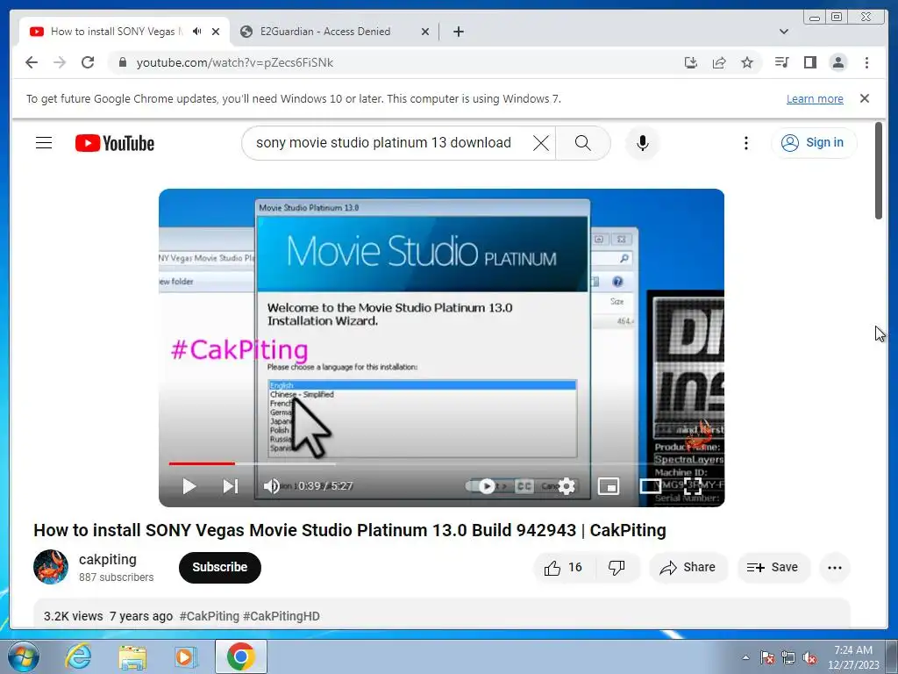Share this page from address bar
Image resolution: width=898 pixels, height=674 pixels.
pos(719,62)
